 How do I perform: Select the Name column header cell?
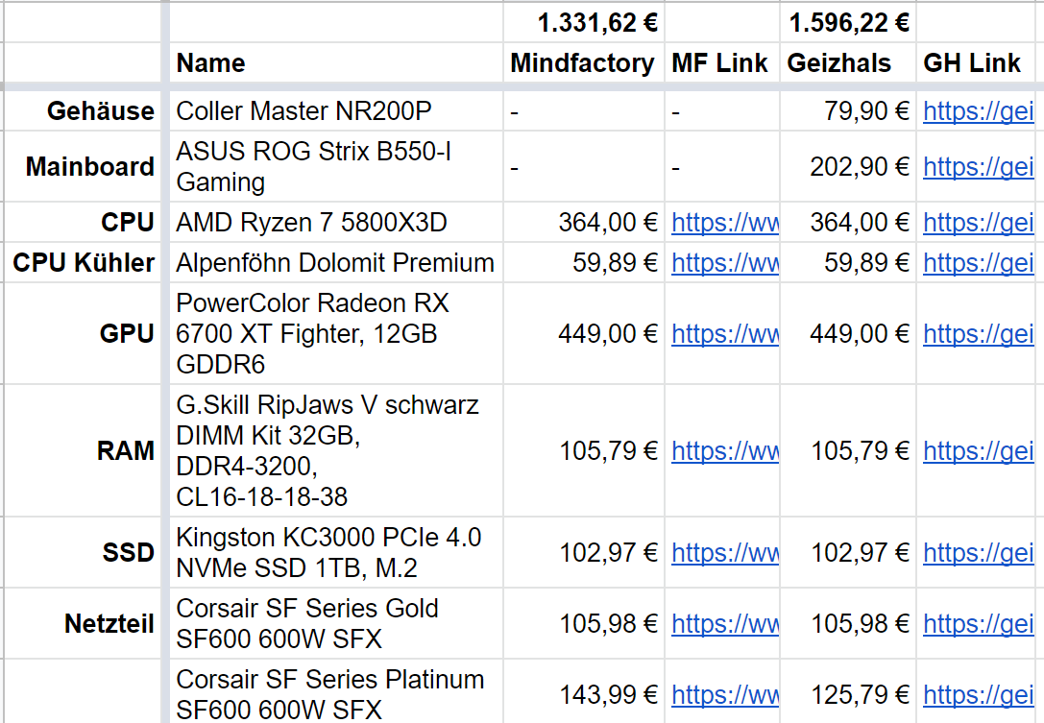pyautogui.click(x=336, y=63)
